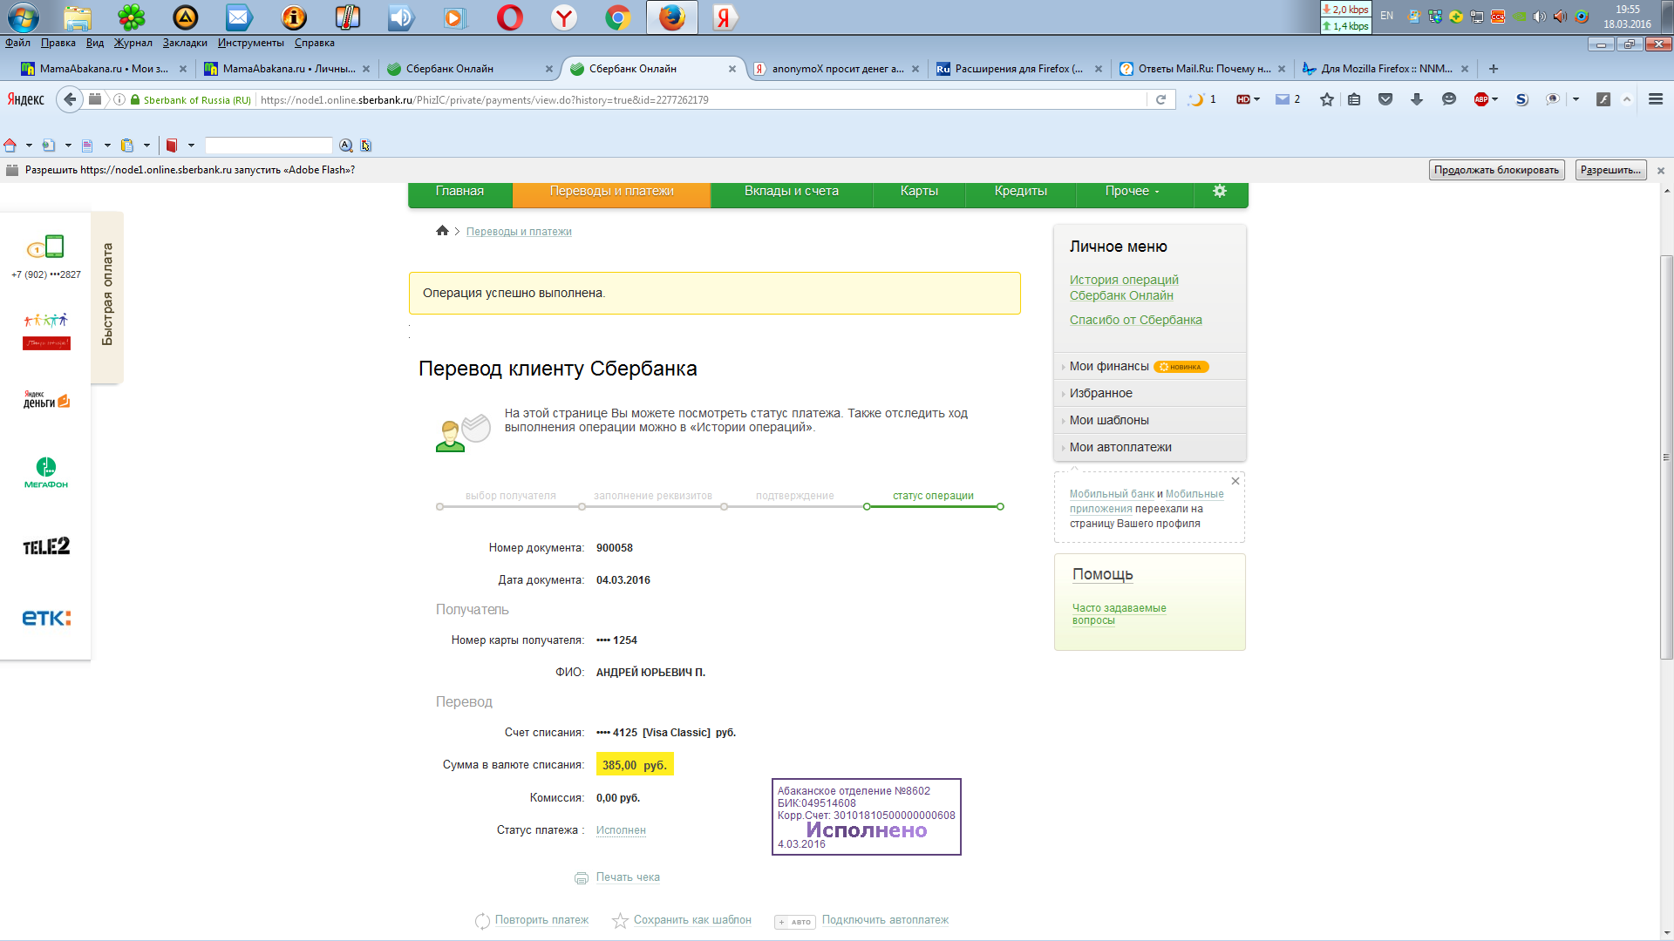Click the Adblock Plus ABP icon
Screen dimensions: 1674x941
click(1481, 99)
